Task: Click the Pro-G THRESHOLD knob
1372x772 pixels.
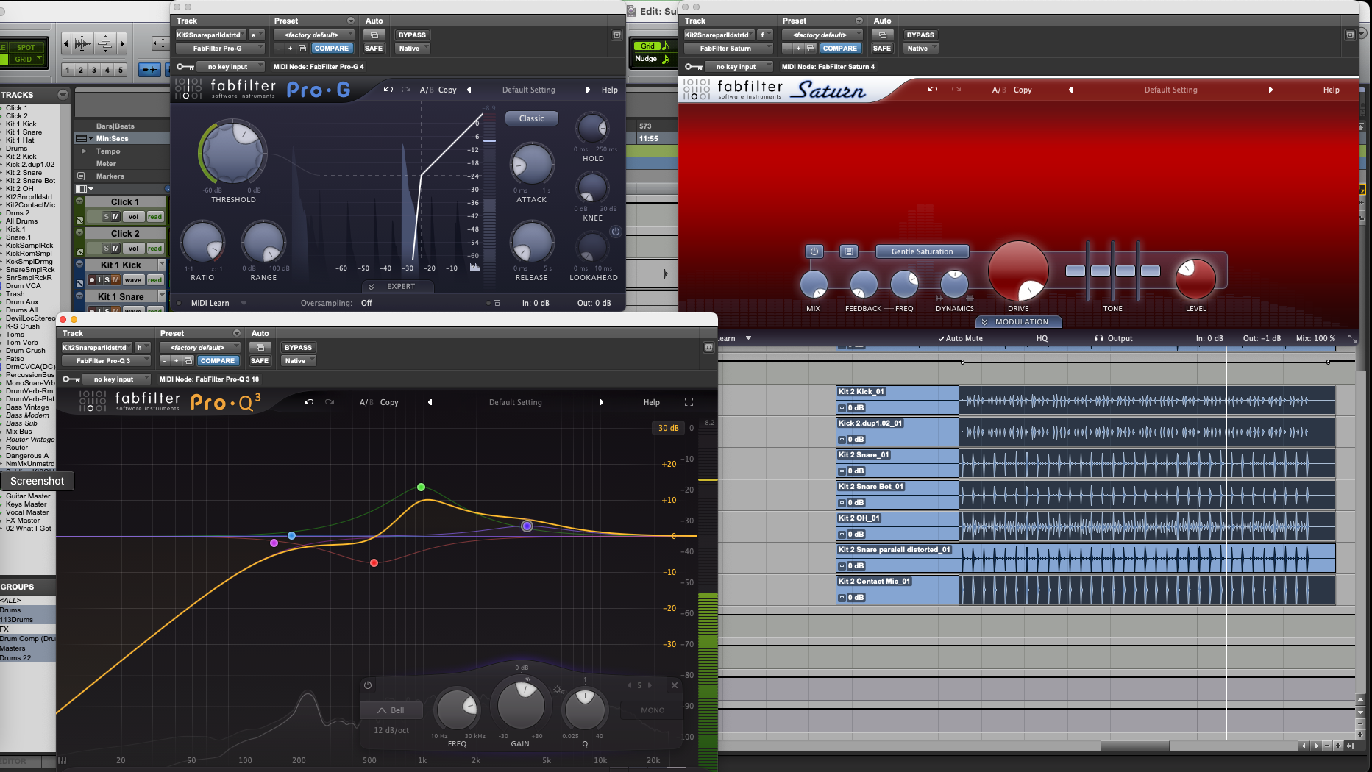Action: click(x=234, y=152)
